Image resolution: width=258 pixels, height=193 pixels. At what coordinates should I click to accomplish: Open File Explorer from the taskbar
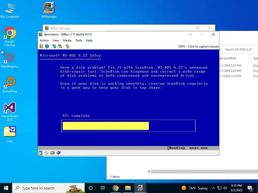click(128, 188)
